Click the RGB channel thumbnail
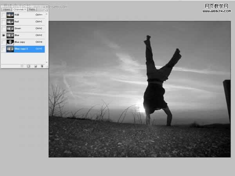This screenshot has width=235, height=176. tap(10, 15)
